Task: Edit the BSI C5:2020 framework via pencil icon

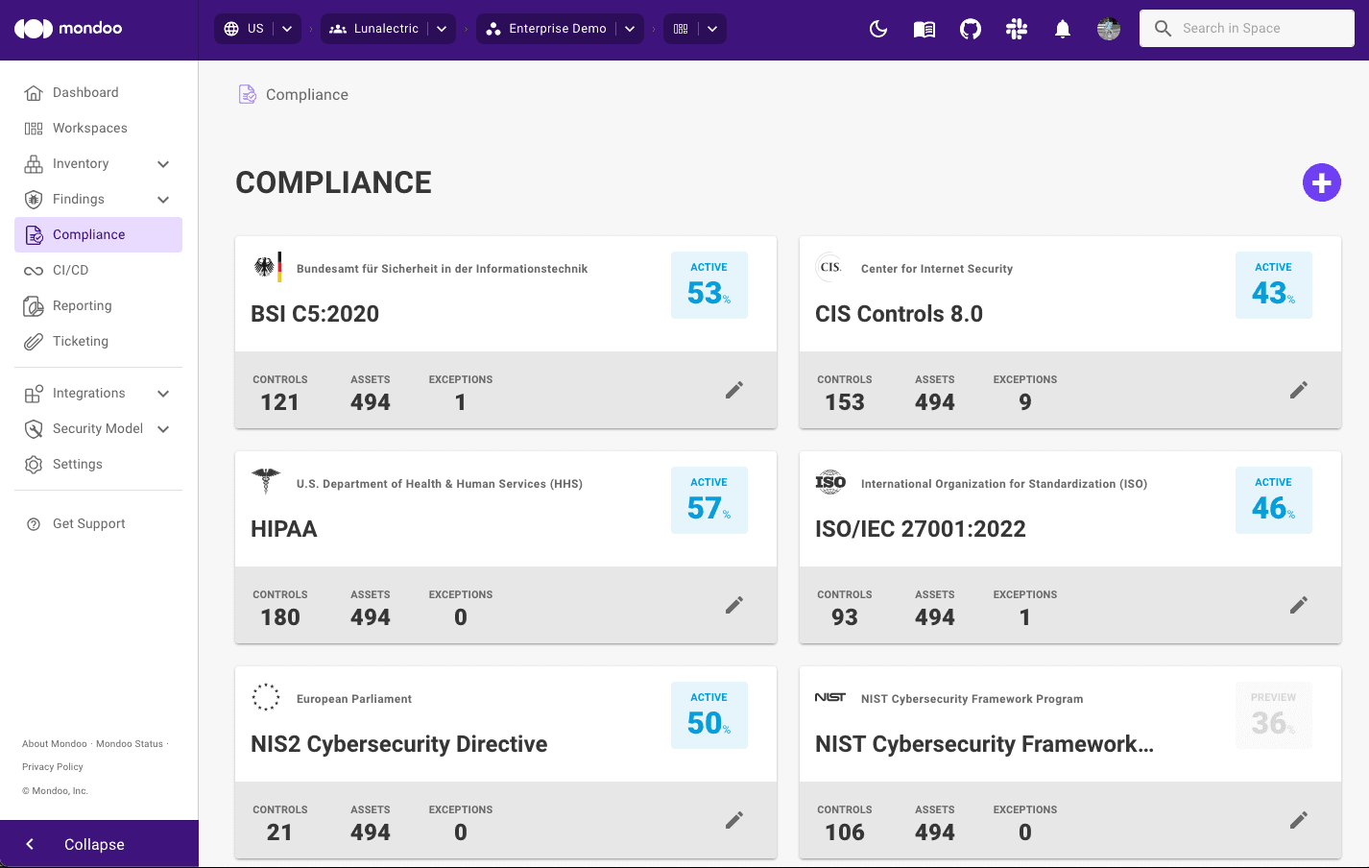Action: 733,390
